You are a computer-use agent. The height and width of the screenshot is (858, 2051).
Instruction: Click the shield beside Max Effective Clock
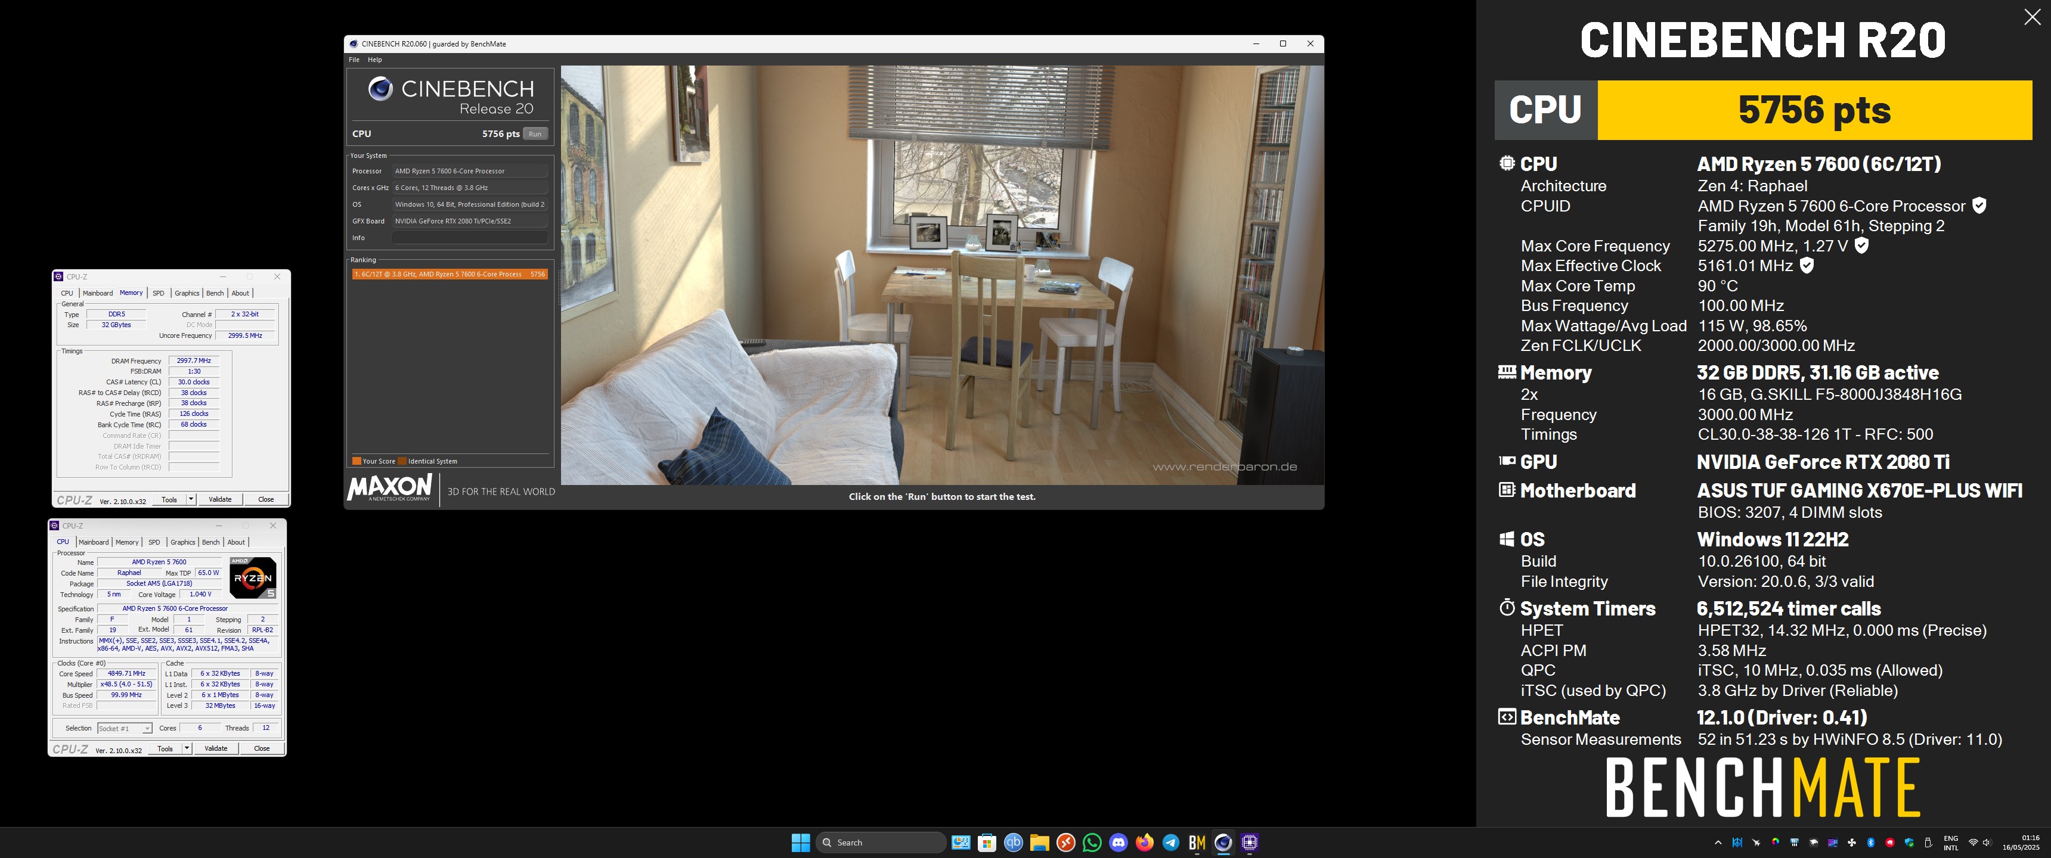[1807, 265]
